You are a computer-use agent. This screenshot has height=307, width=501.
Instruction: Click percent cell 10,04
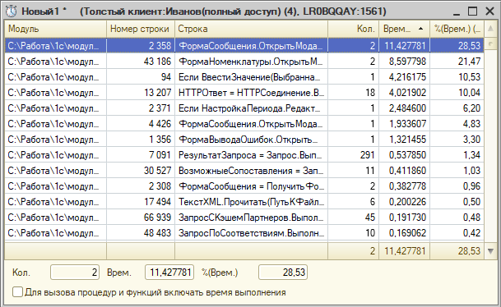click(457, 93)
